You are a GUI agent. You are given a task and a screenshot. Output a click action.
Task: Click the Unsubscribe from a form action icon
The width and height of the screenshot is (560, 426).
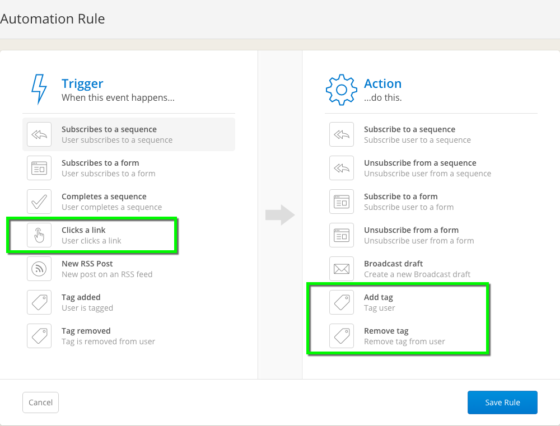pyautogui.click(x=342, y=235)
